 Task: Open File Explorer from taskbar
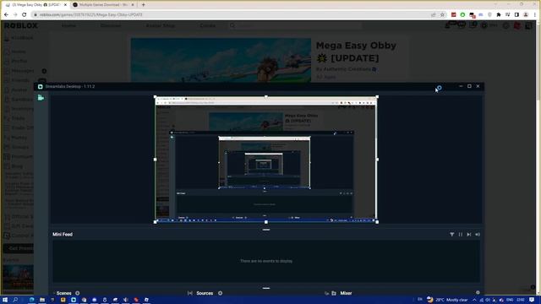click(42, 300)
